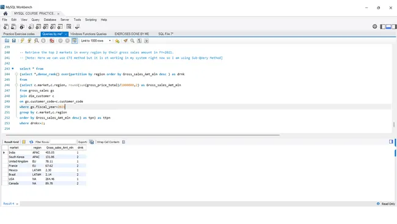This screenshot has width=397, height=224.
Task: Toggle autocommit mode button
Action: (75, 40)
